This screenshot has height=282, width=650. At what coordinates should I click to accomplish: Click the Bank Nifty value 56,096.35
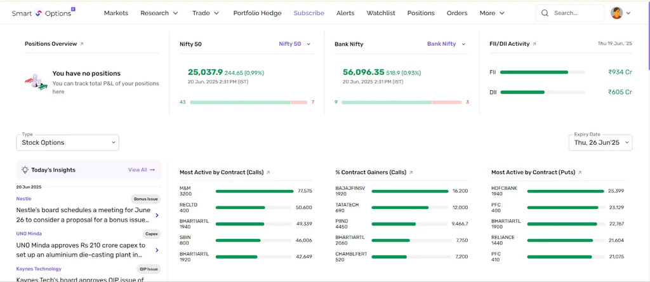point(364,72)
